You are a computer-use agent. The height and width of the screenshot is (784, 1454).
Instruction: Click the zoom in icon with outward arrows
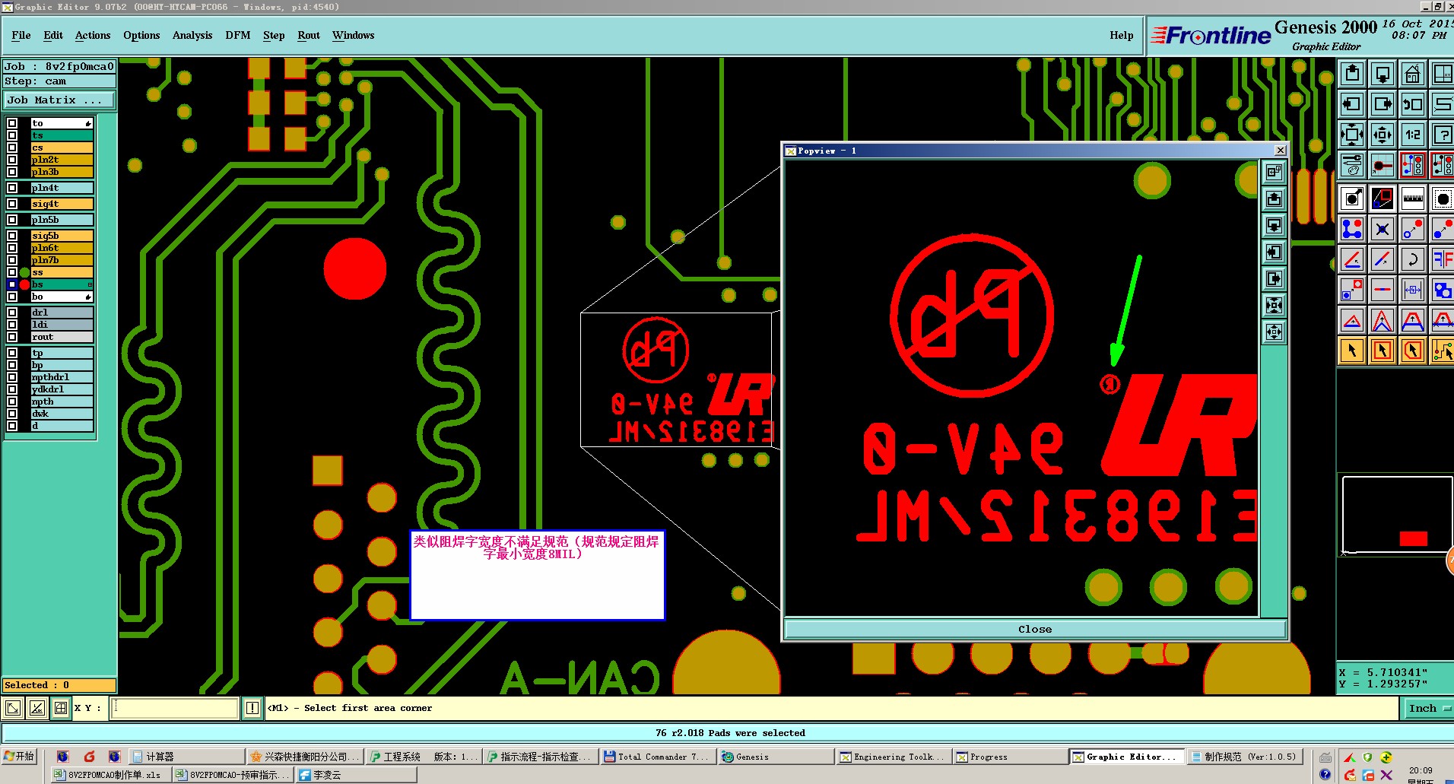(x=1352, y=135)
